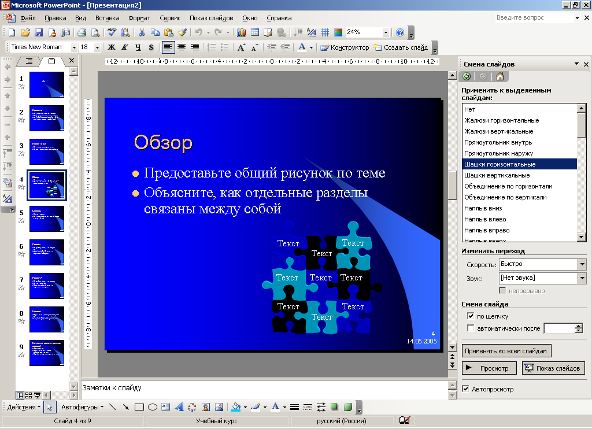Expand the Смена слайдов pane menu
592x429 pixels.
tap(576, 64)
